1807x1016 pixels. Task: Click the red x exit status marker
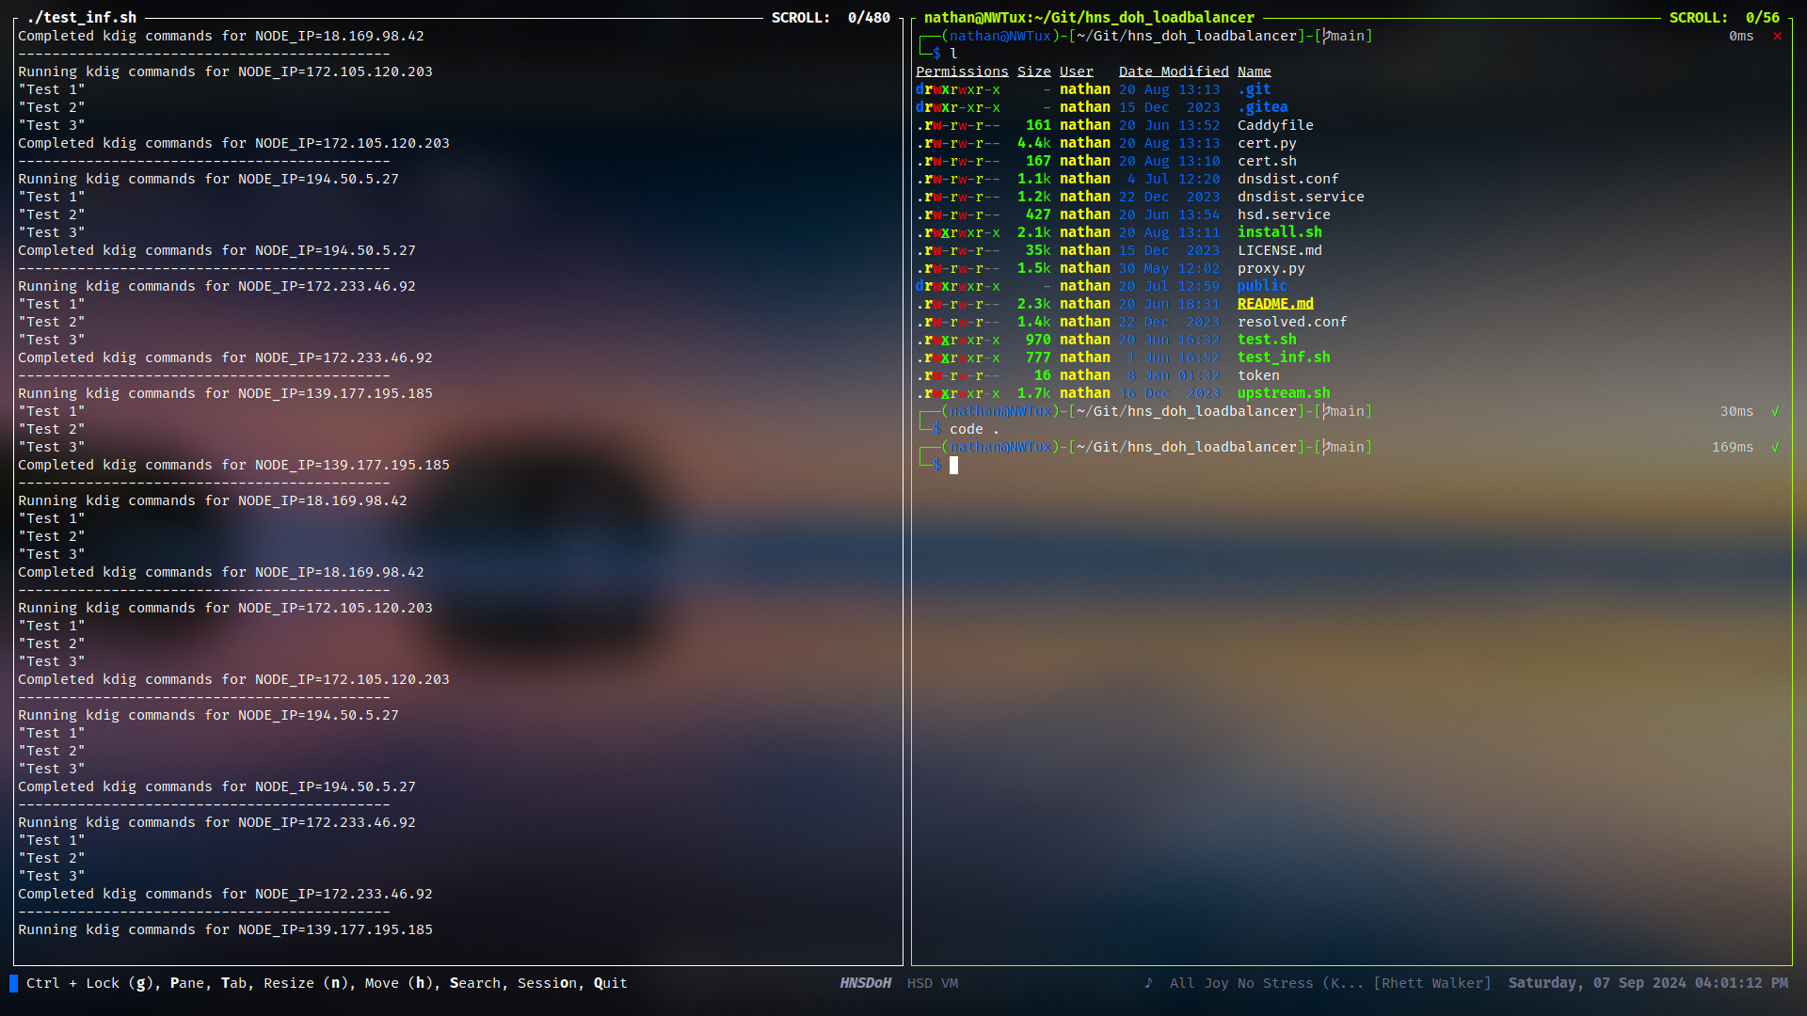click(1777, 37)
